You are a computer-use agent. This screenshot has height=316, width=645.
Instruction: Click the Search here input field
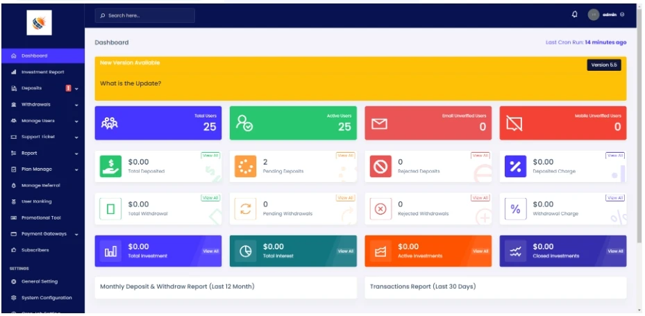click(145, 15)
